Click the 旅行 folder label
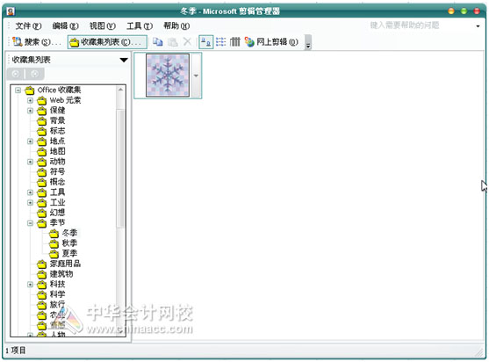This screenshot has width=489, height=362. pyautogui.click(x=57, y=304)
